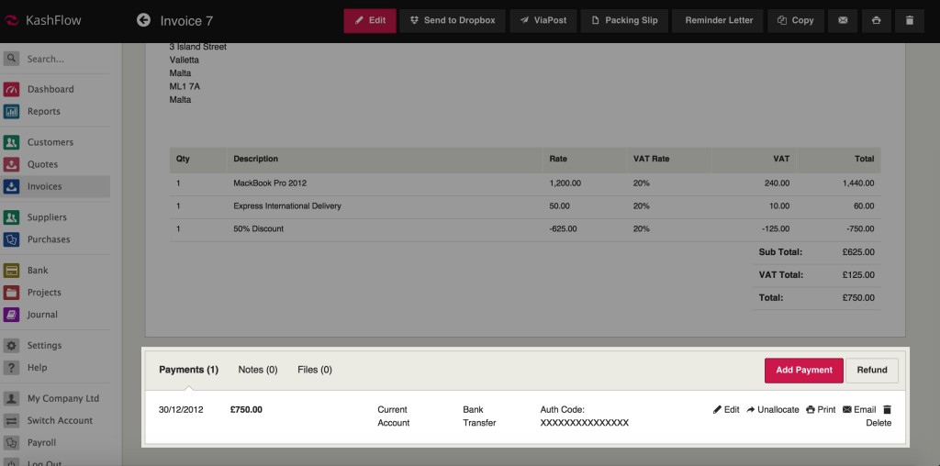
Task: Unallocate the £750.00 payment
Action: click(x=772, y=409)
